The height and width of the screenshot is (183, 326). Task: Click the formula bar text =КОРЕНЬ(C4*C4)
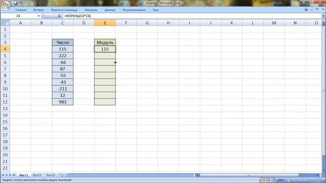coord(77,16)
